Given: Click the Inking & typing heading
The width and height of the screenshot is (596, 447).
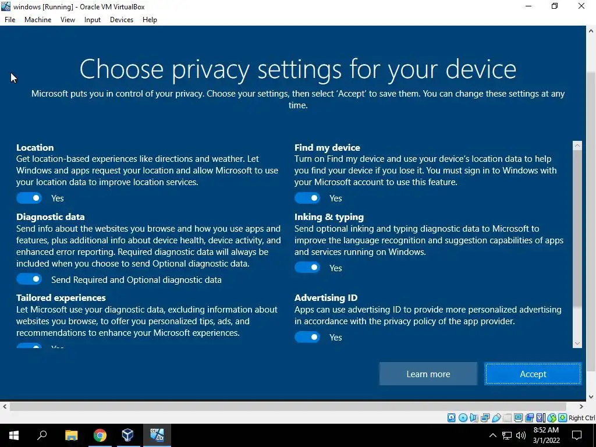Looking at the screenshot, I should click(x=329, y=217).
